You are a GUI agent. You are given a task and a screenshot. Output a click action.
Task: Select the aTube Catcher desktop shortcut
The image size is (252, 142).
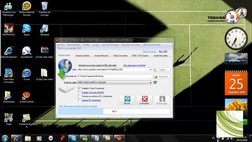27,97
